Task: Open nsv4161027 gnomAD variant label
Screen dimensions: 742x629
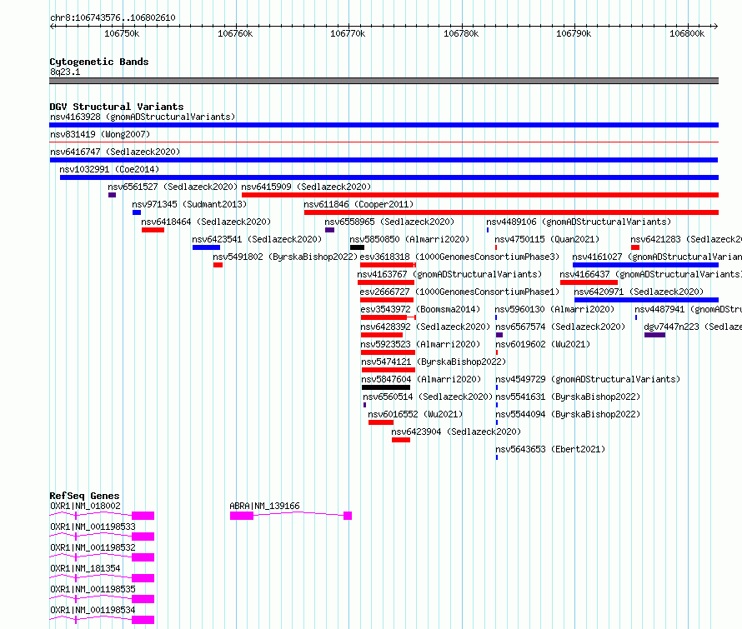Action: (657, 257)
